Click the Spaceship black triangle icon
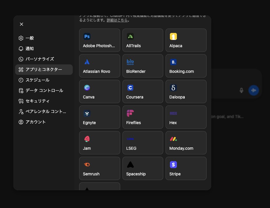Viewport: 270px width, 208px height. coord(130,165)
